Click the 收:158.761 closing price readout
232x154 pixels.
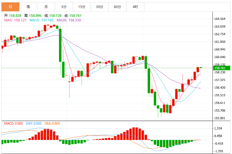click(73, 16)
